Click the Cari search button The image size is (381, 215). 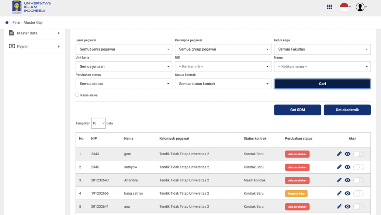tap(322, 84)
